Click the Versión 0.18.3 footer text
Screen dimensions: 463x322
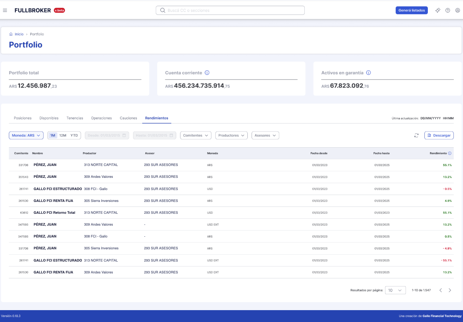pyautogui.click(x=11, y=316)
